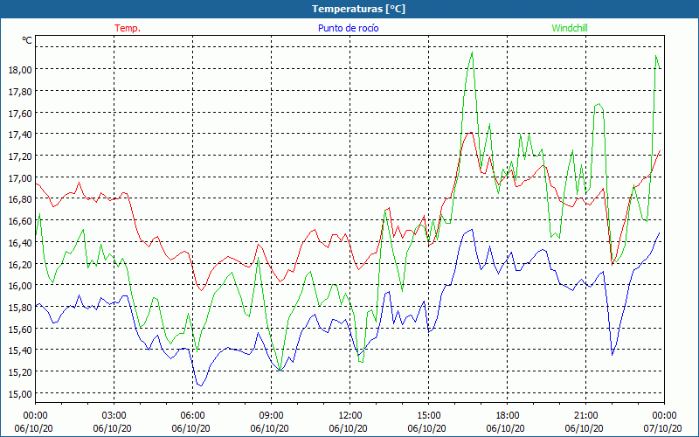This screenshot has width=699, height=437.
Task: Click the 17,20 y-axis value
Action: pyautogui.click(x=20, y=156)
